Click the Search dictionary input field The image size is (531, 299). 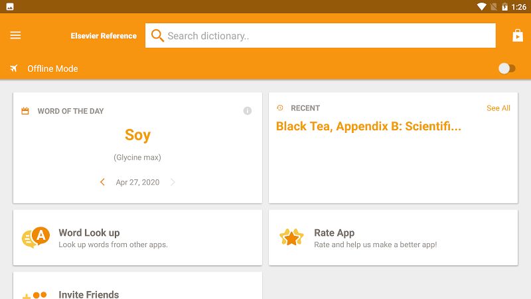click(321, 36)
